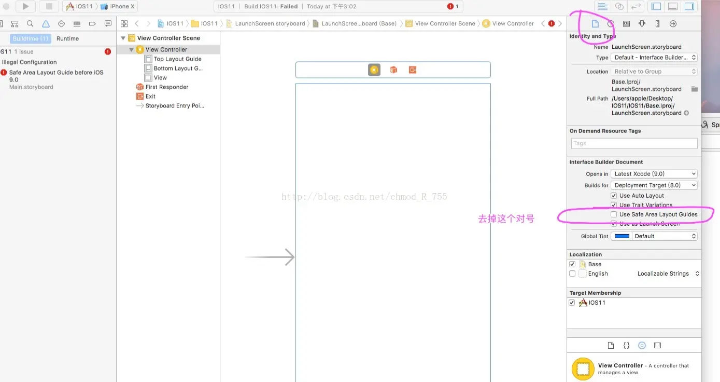Collapse View Controller disclosure triangle
The image size is (720, 382).
tap(132, 49)
